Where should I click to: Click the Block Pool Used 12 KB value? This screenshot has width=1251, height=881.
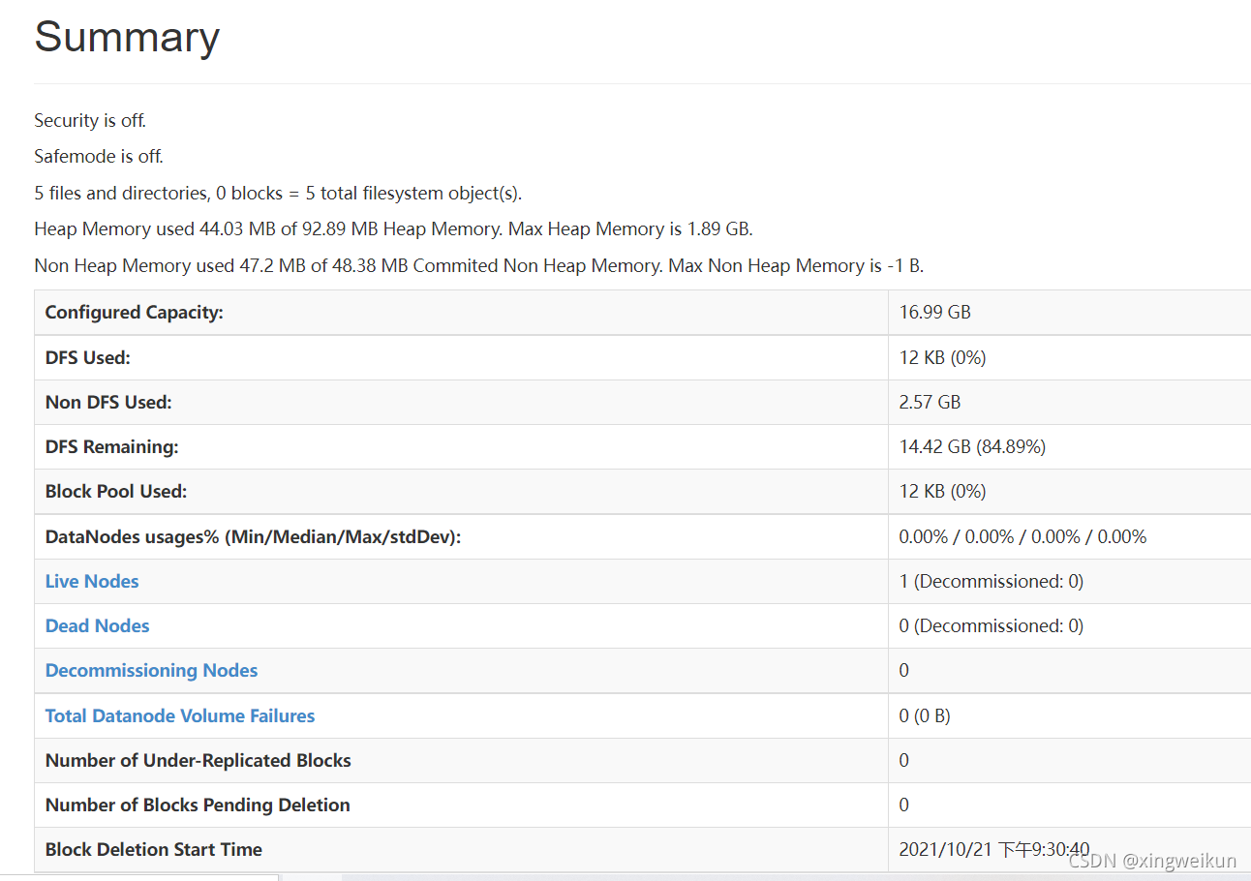[x=942, y=492]
